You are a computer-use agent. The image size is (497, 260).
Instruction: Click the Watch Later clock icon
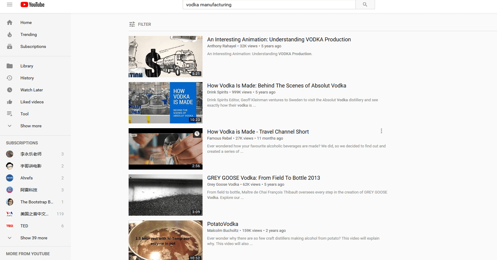click(10, 90)
